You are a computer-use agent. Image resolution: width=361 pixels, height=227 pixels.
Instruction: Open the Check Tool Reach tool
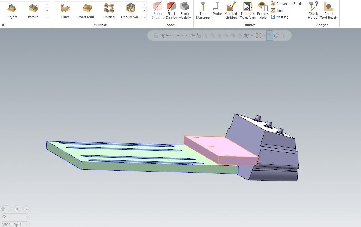[329, 11]
